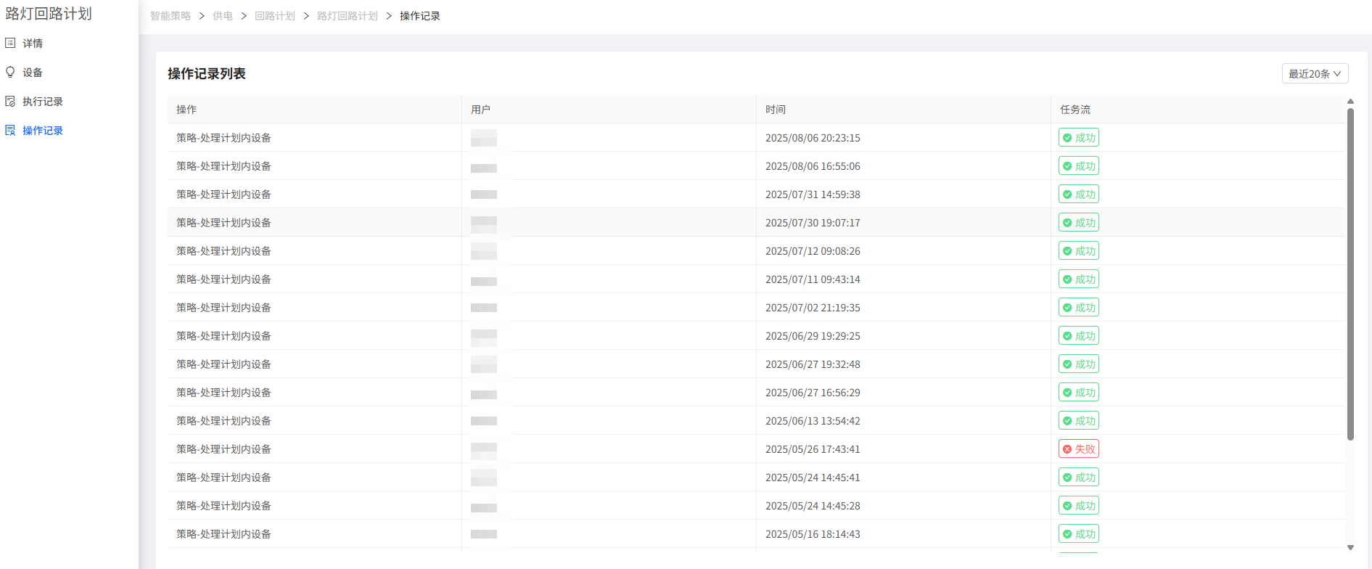
Task: Click the success check icon for 2025/05/16 18:14:43
Action: pyautogui.click(x=1067, y=534)
